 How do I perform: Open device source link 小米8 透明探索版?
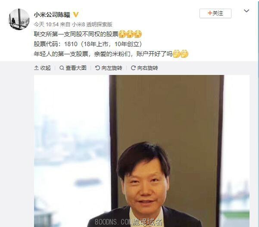click(92, 25)
